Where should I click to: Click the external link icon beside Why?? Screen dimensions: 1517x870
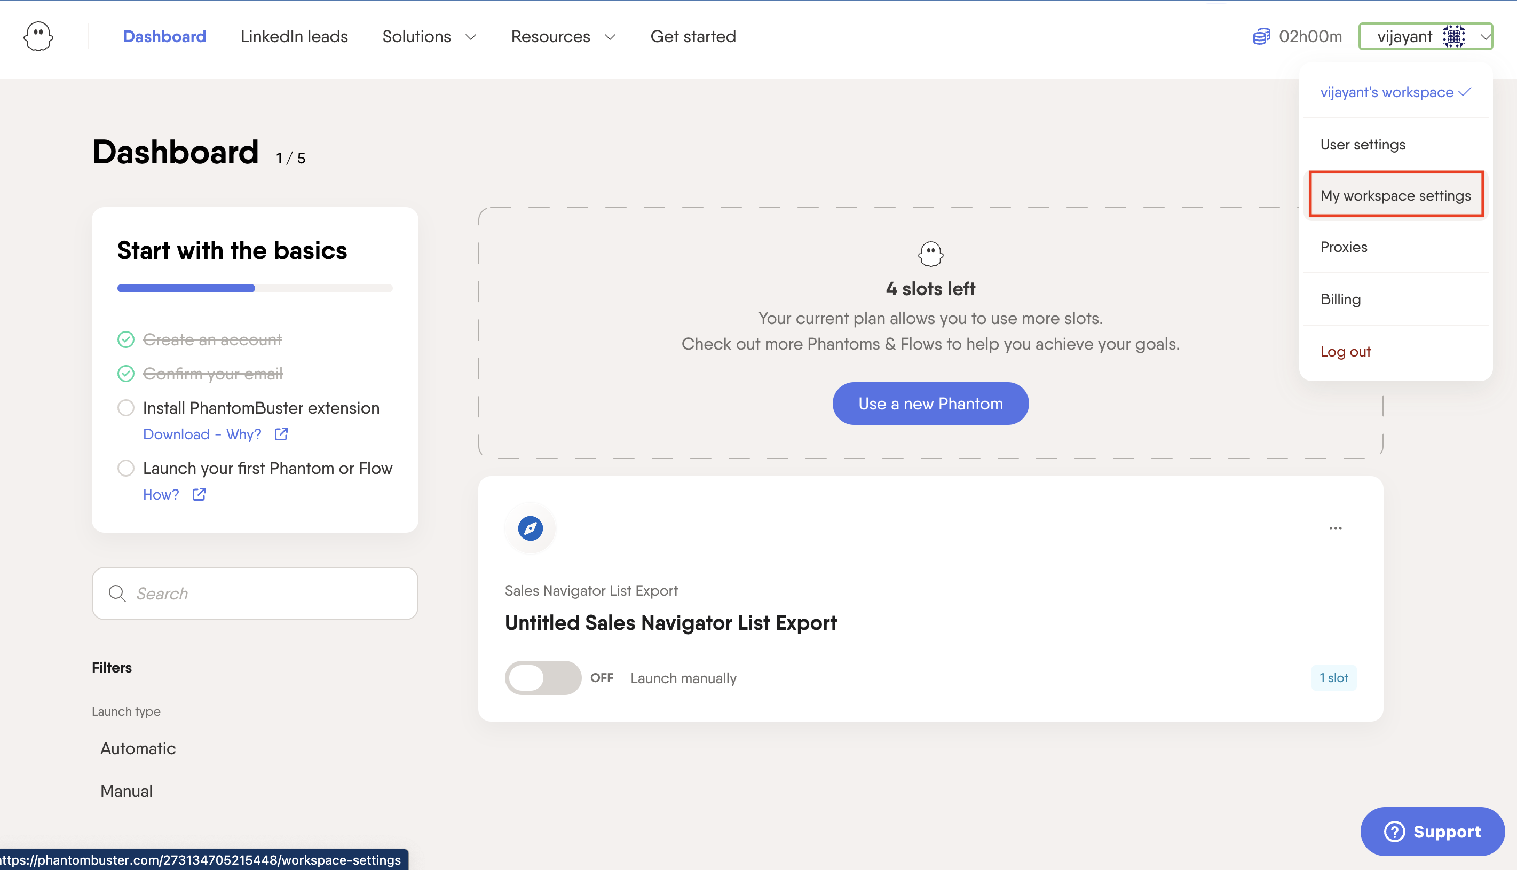281,434
